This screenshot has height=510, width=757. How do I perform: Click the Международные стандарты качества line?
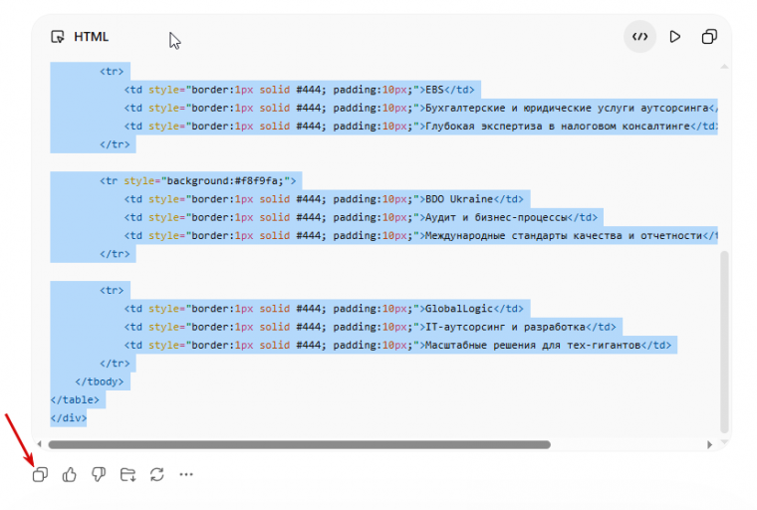(421, 236)
